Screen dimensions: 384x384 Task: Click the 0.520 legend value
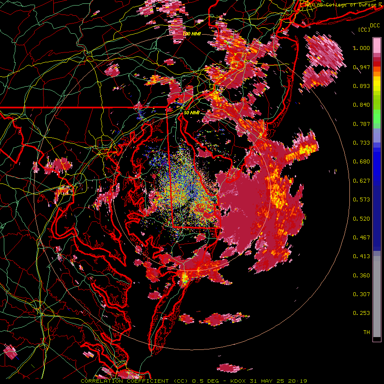[x=361, y=219]
